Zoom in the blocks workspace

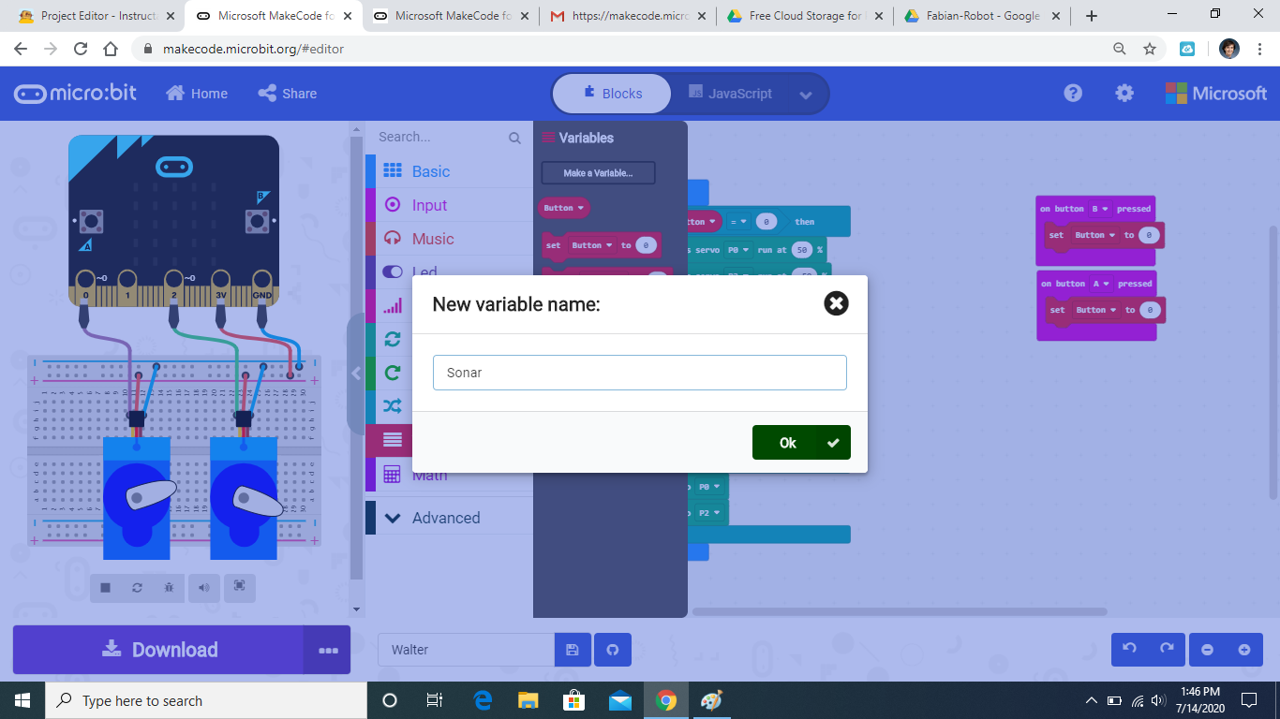coord(1244,650)
